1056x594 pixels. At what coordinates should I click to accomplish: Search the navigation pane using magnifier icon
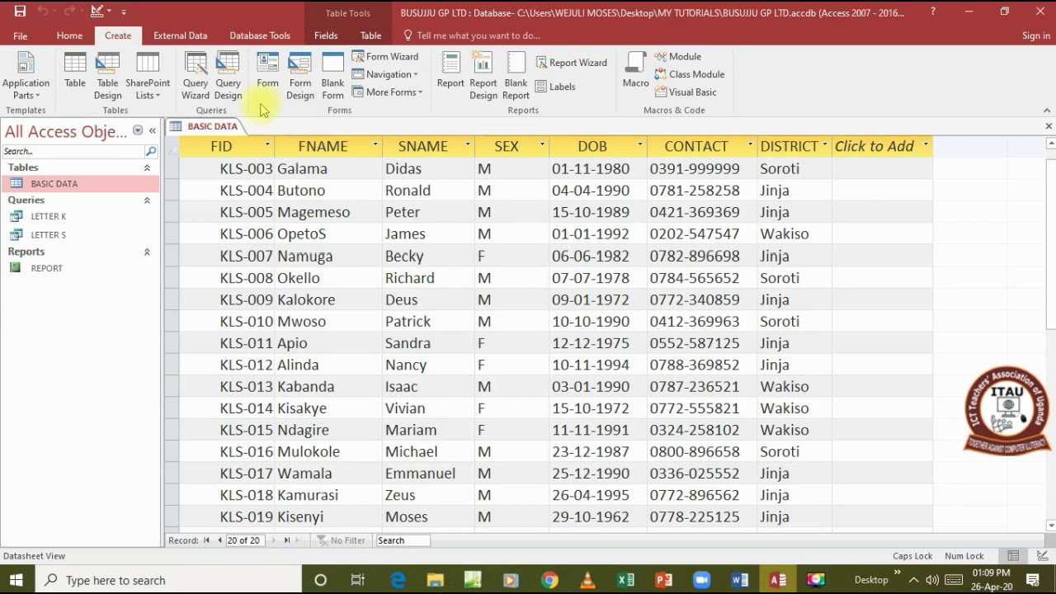pos(151,151)
